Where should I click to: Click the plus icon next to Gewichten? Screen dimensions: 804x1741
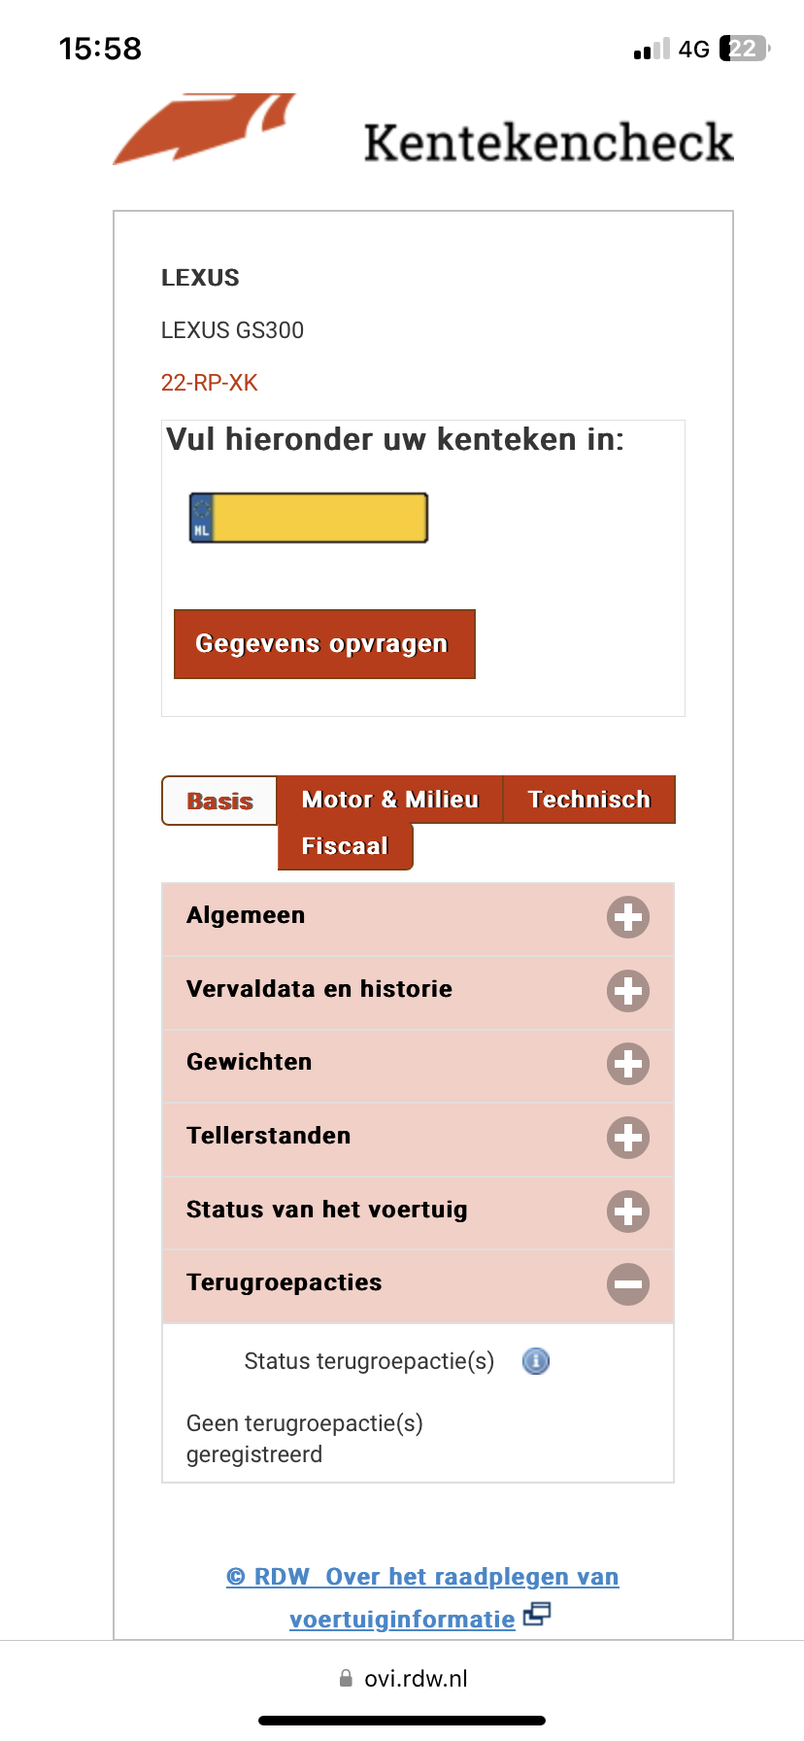click(x=627, y=1064)
